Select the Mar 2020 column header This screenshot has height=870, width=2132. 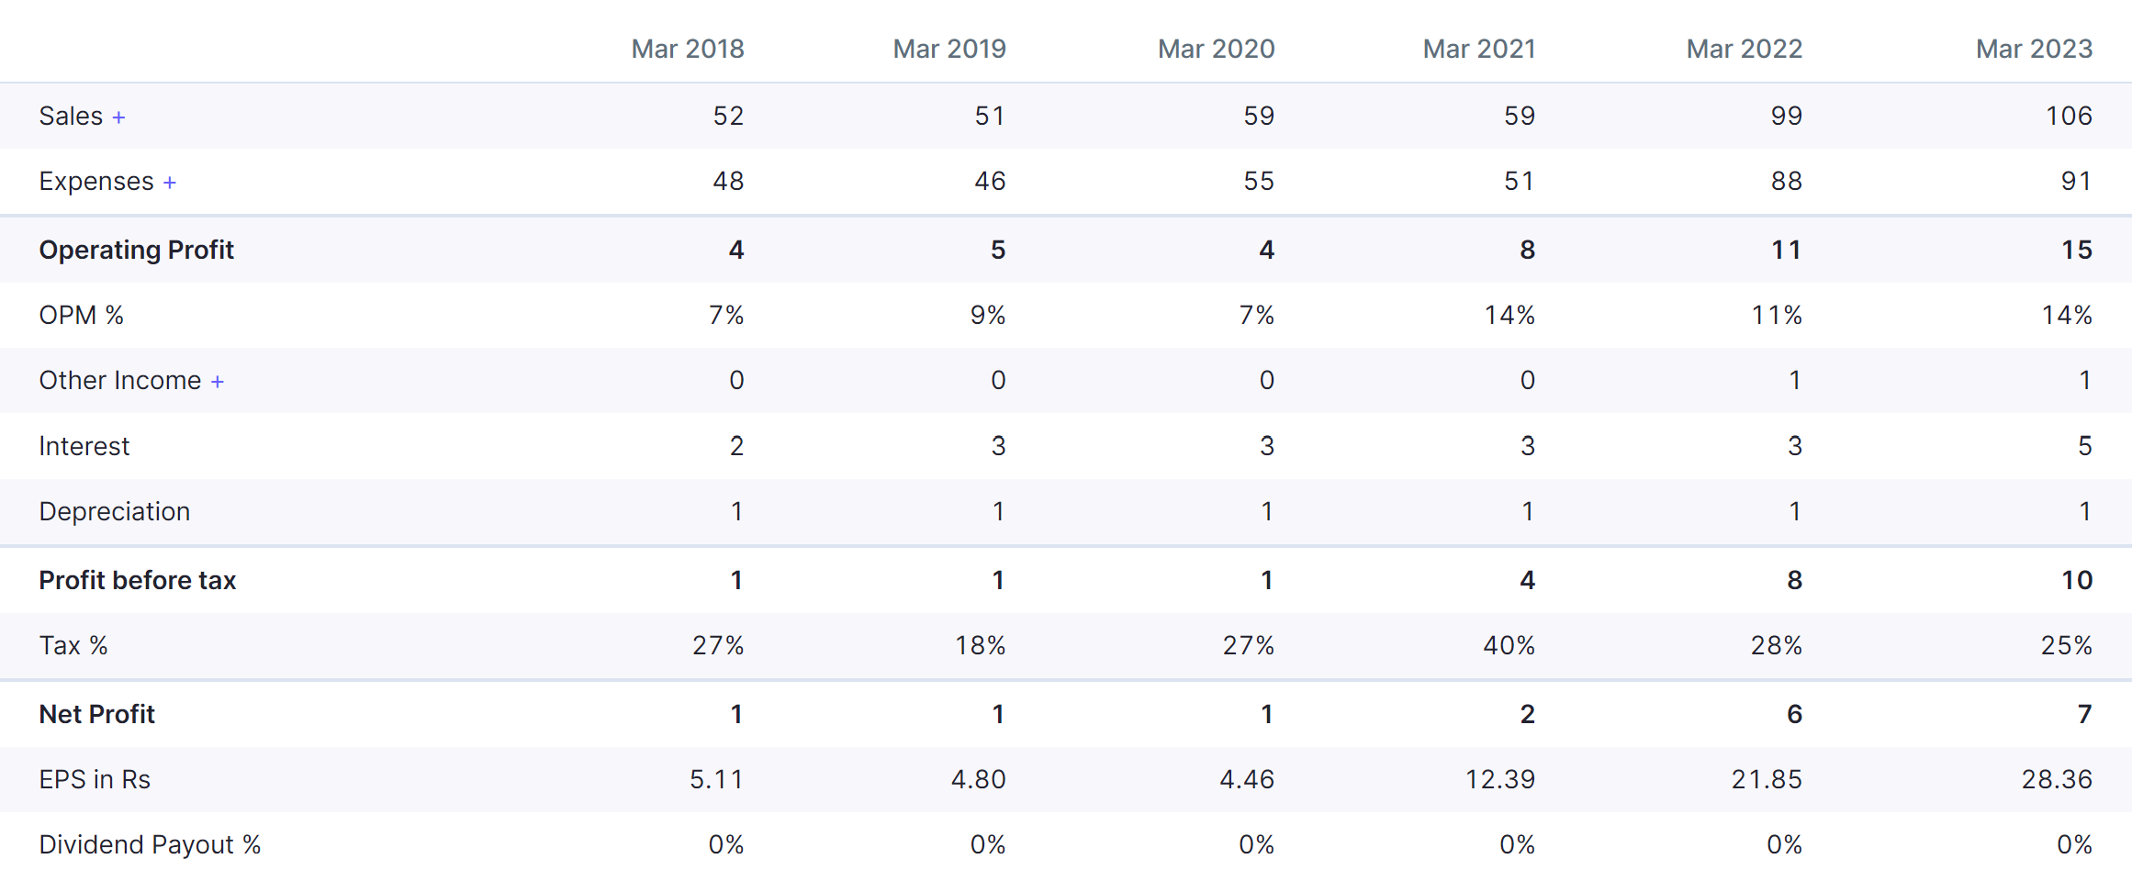coord(1216,49)
